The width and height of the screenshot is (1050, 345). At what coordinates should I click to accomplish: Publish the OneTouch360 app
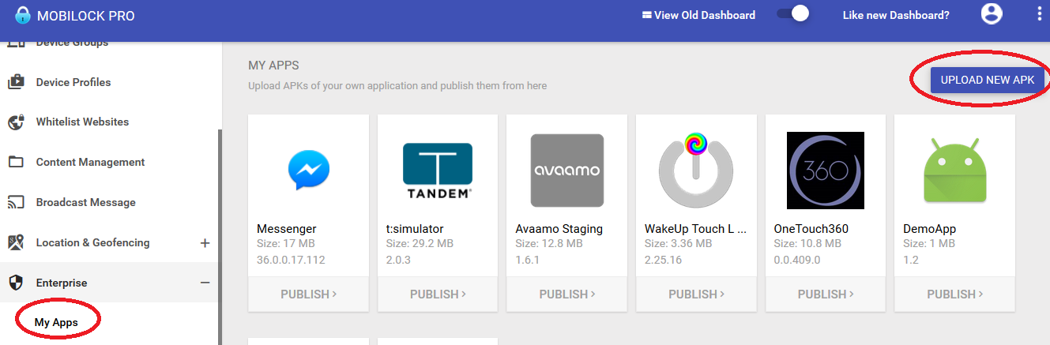point(826,294)
